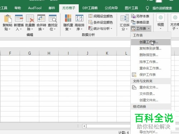Click the 视图 circle icon
179x134 pixels.
click(161, 18)
